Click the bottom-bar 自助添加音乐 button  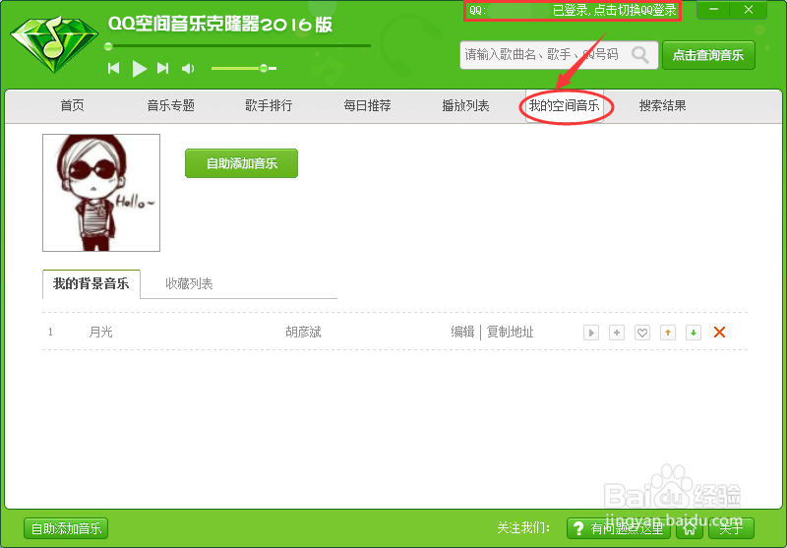pos(66,528)
